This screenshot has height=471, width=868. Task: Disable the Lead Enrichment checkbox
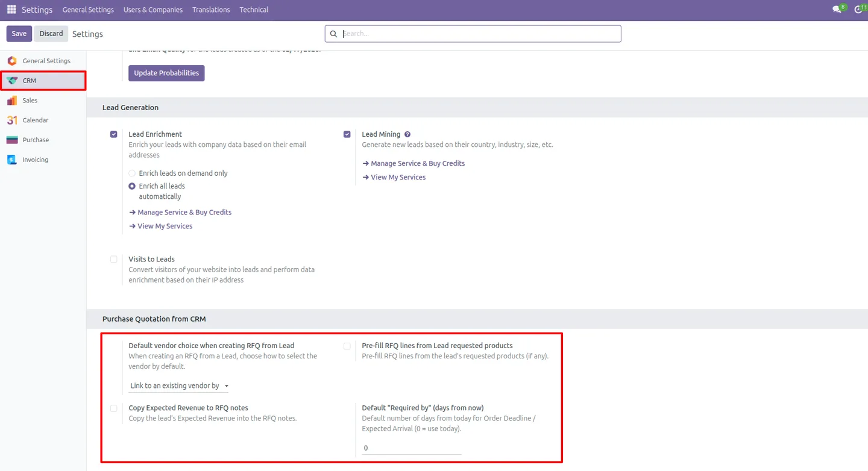[114, 134]
